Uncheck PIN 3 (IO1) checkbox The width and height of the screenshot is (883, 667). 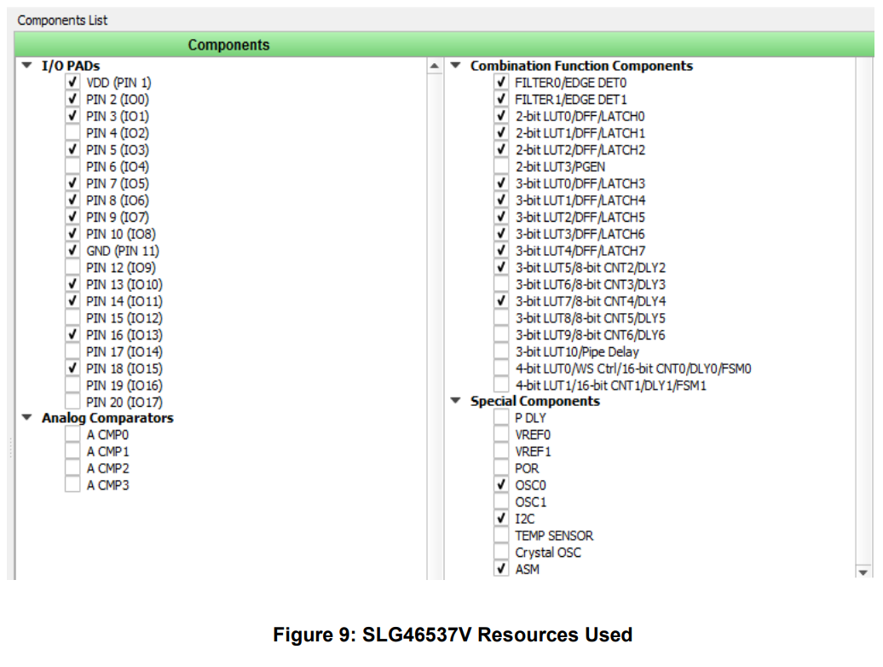click(x=72, y=116)
